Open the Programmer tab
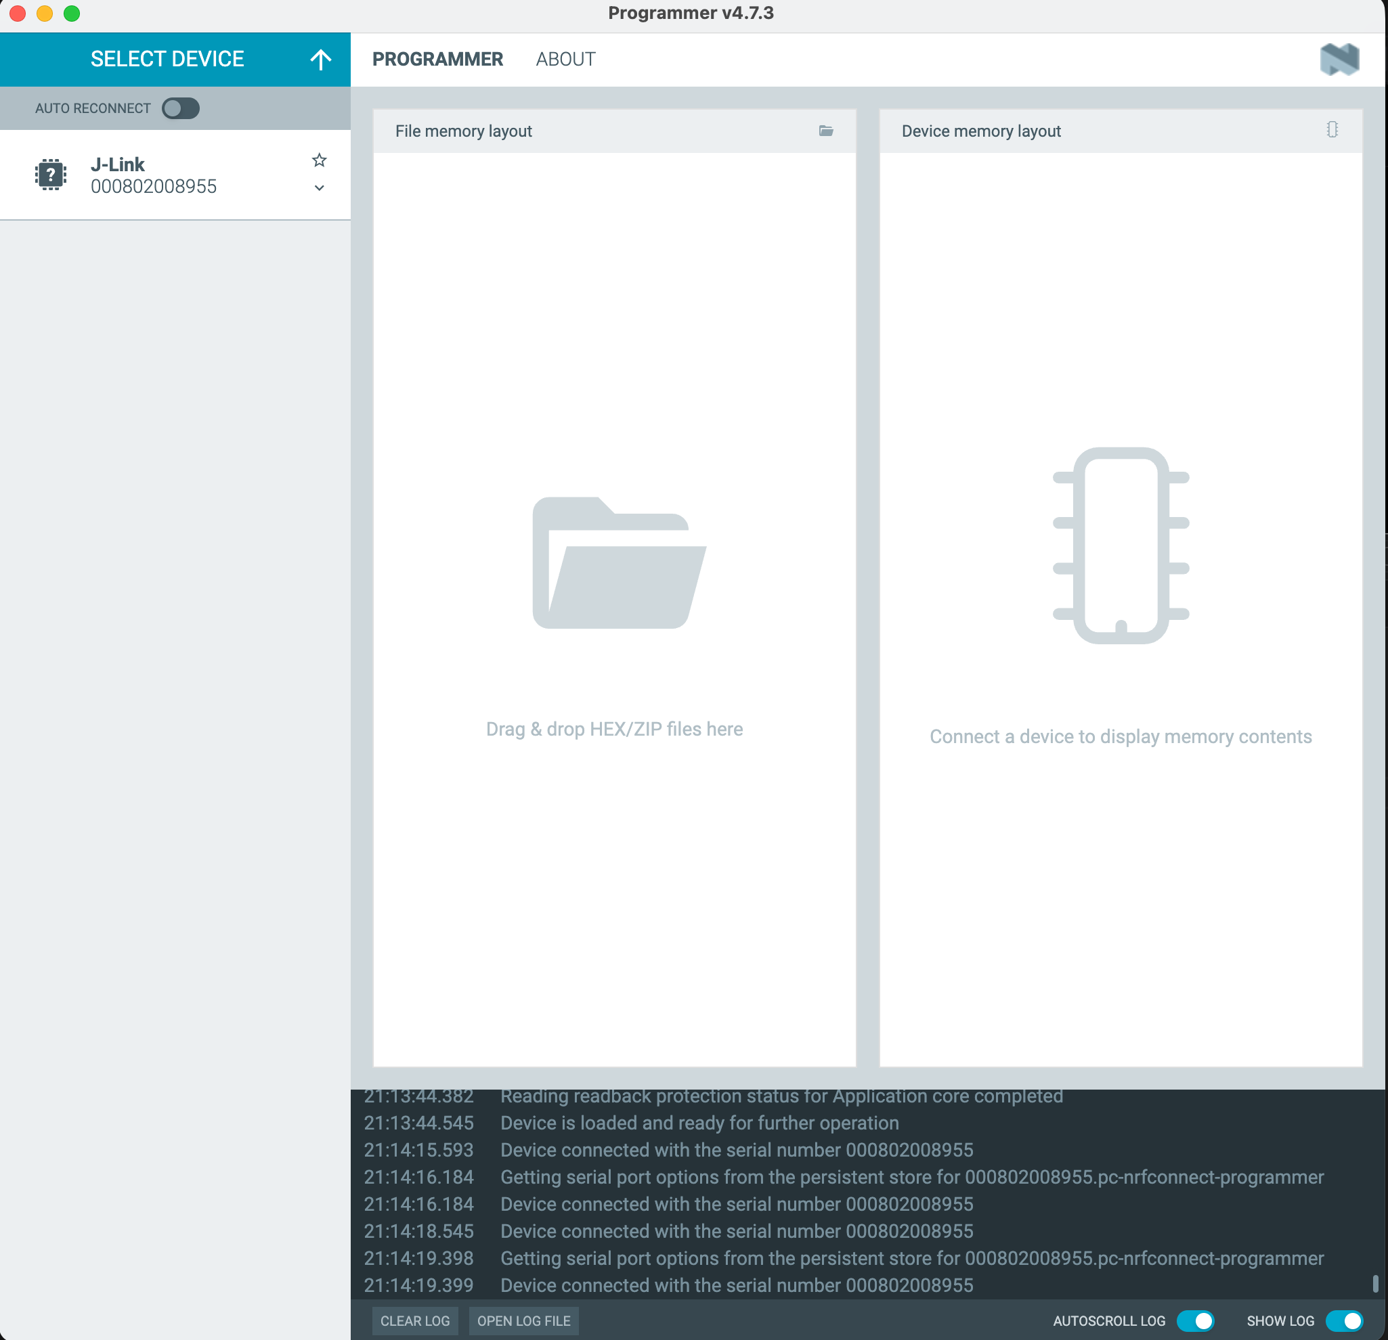Screen dimensions: 1388x1340 point(437,60)
